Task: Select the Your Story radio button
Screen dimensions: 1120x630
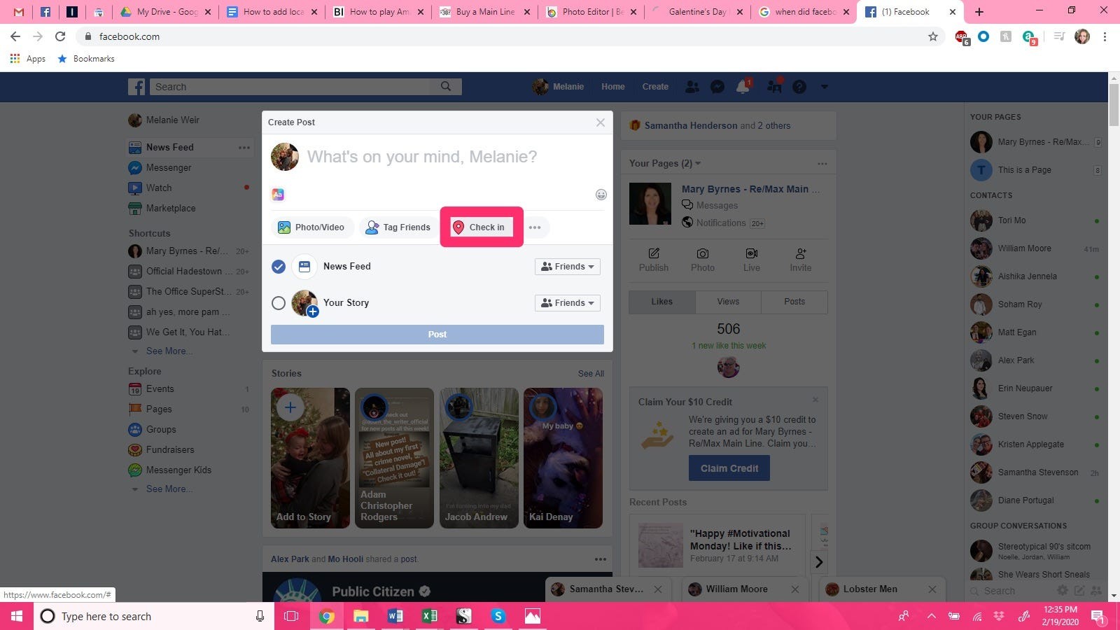Action: point(278,302)
